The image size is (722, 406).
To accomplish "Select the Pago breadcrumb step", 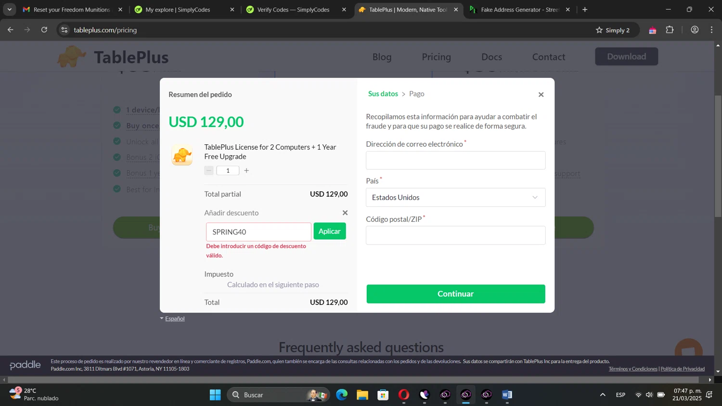I will tap(417, 94).
